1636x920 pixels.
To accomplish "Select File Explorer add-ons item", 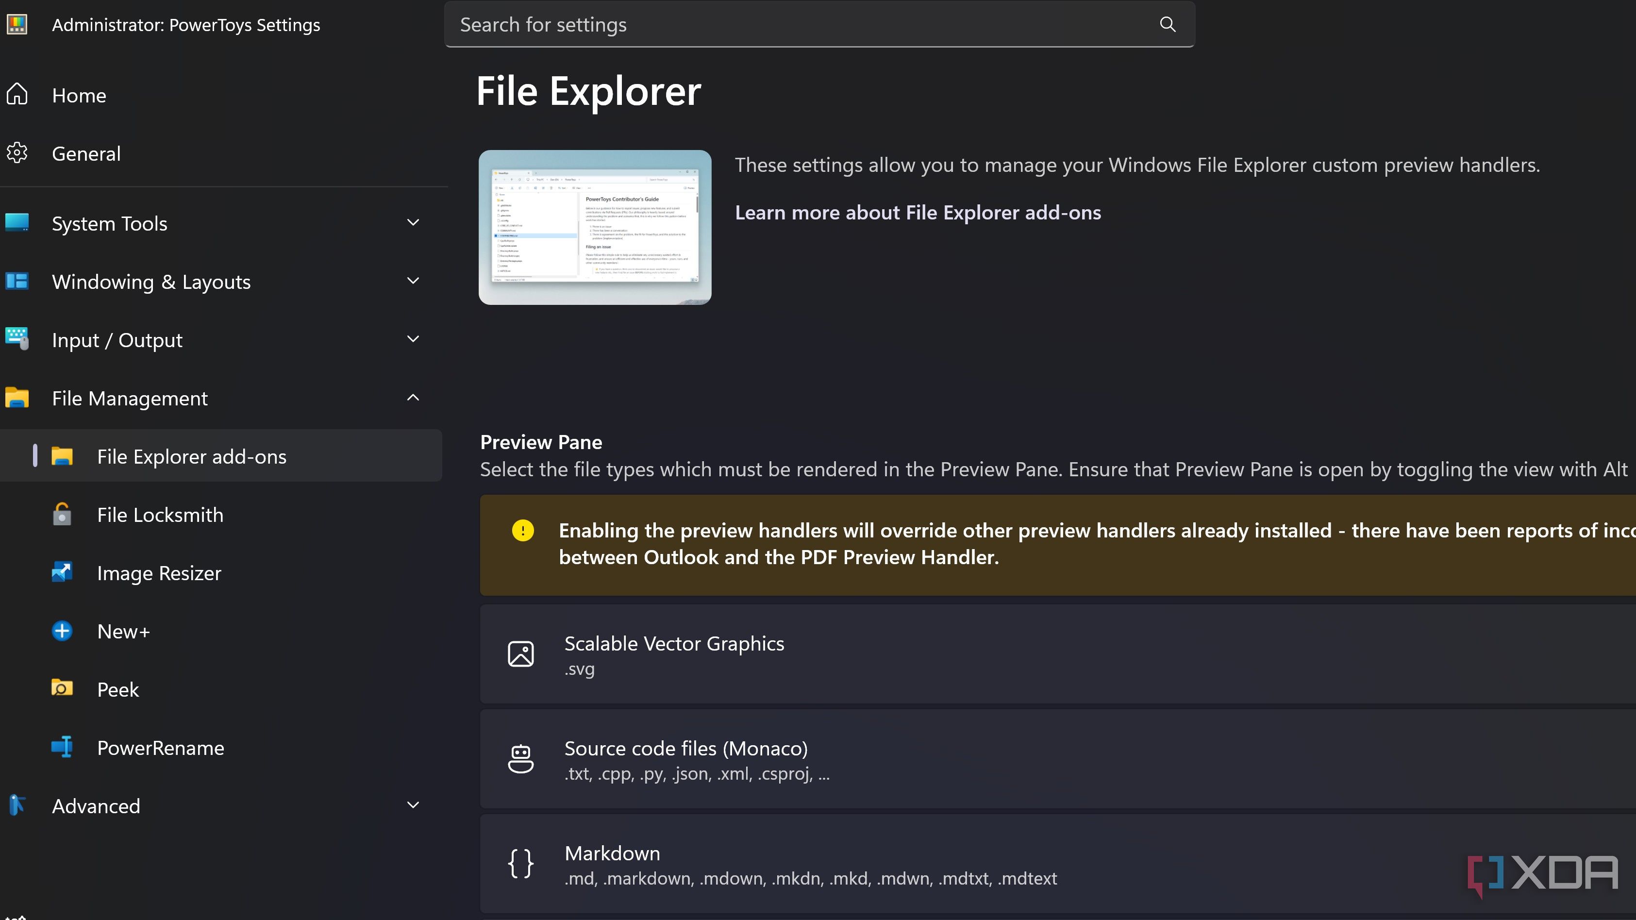I will click(x=192, y=456).
